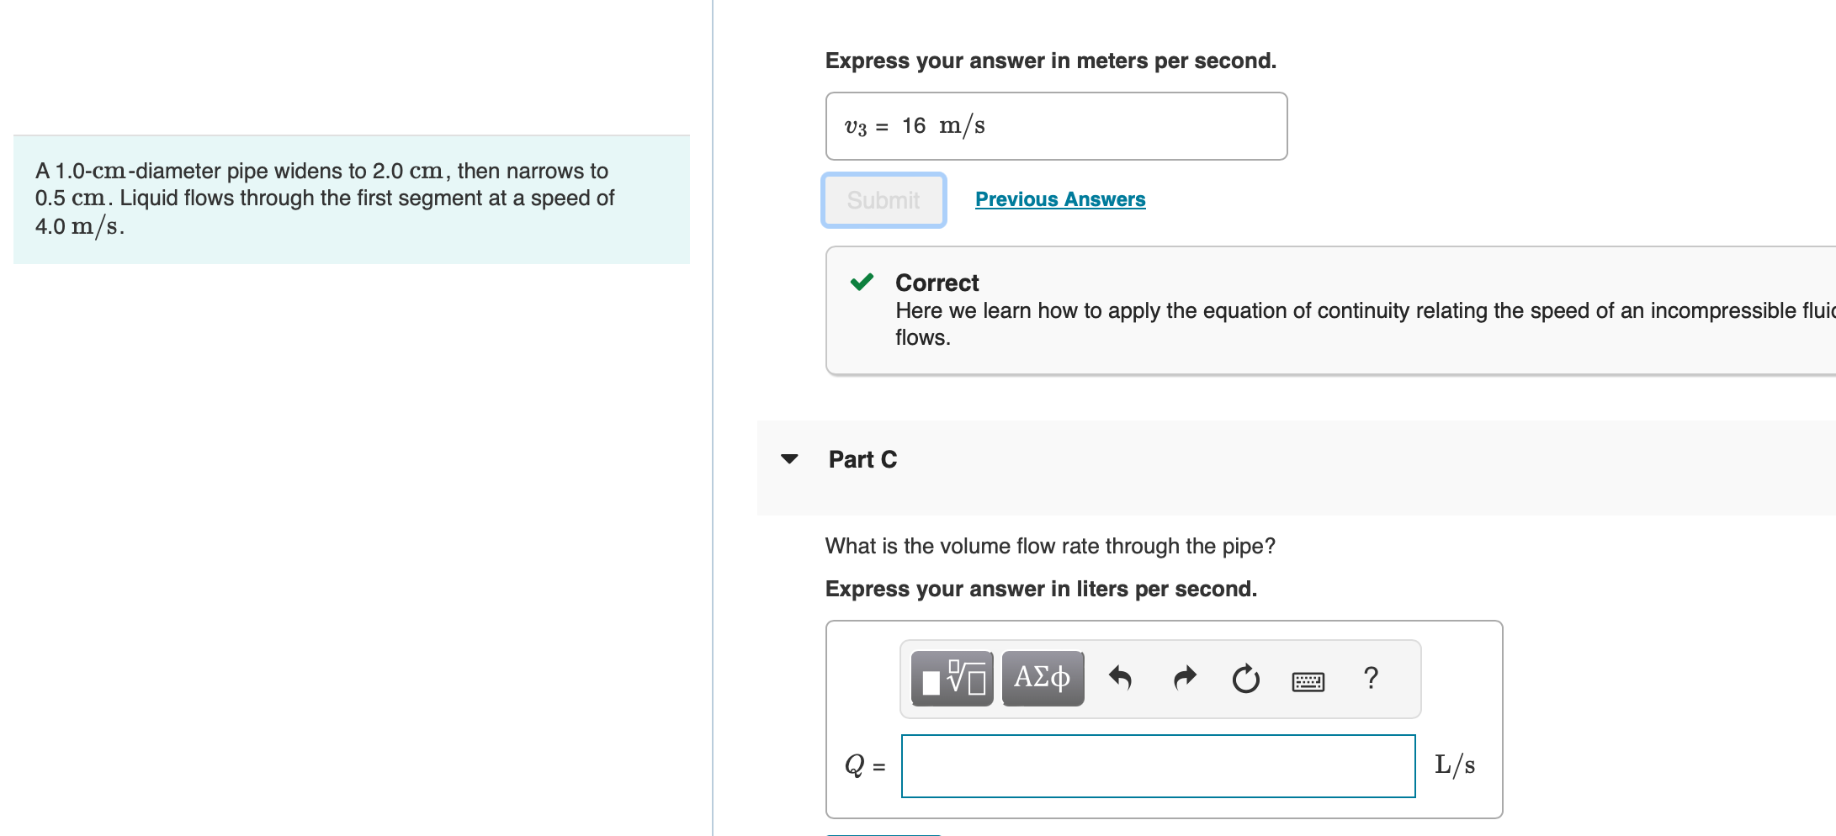Reset the answer with circular arrow icon
Viewport: 1836px width, 836px height.
(x=1245, y=678)
